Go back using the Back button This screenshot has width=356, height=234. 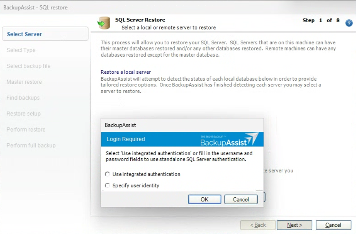pos(258,225)
